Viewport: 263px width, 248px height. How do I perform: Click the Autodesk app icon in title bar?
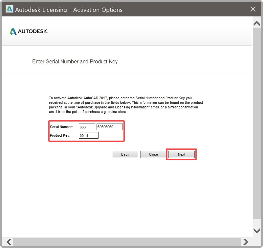tap(9, 9)
